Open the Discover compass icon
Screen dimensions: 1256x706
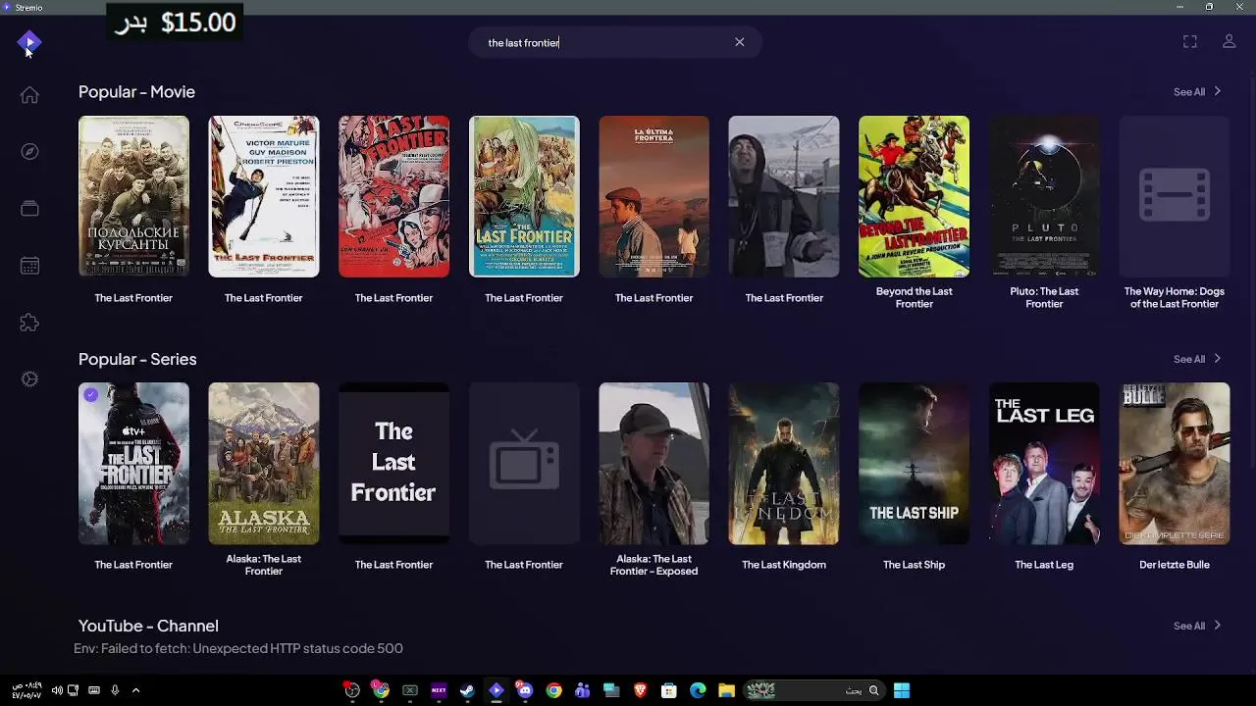click(29, 151)
